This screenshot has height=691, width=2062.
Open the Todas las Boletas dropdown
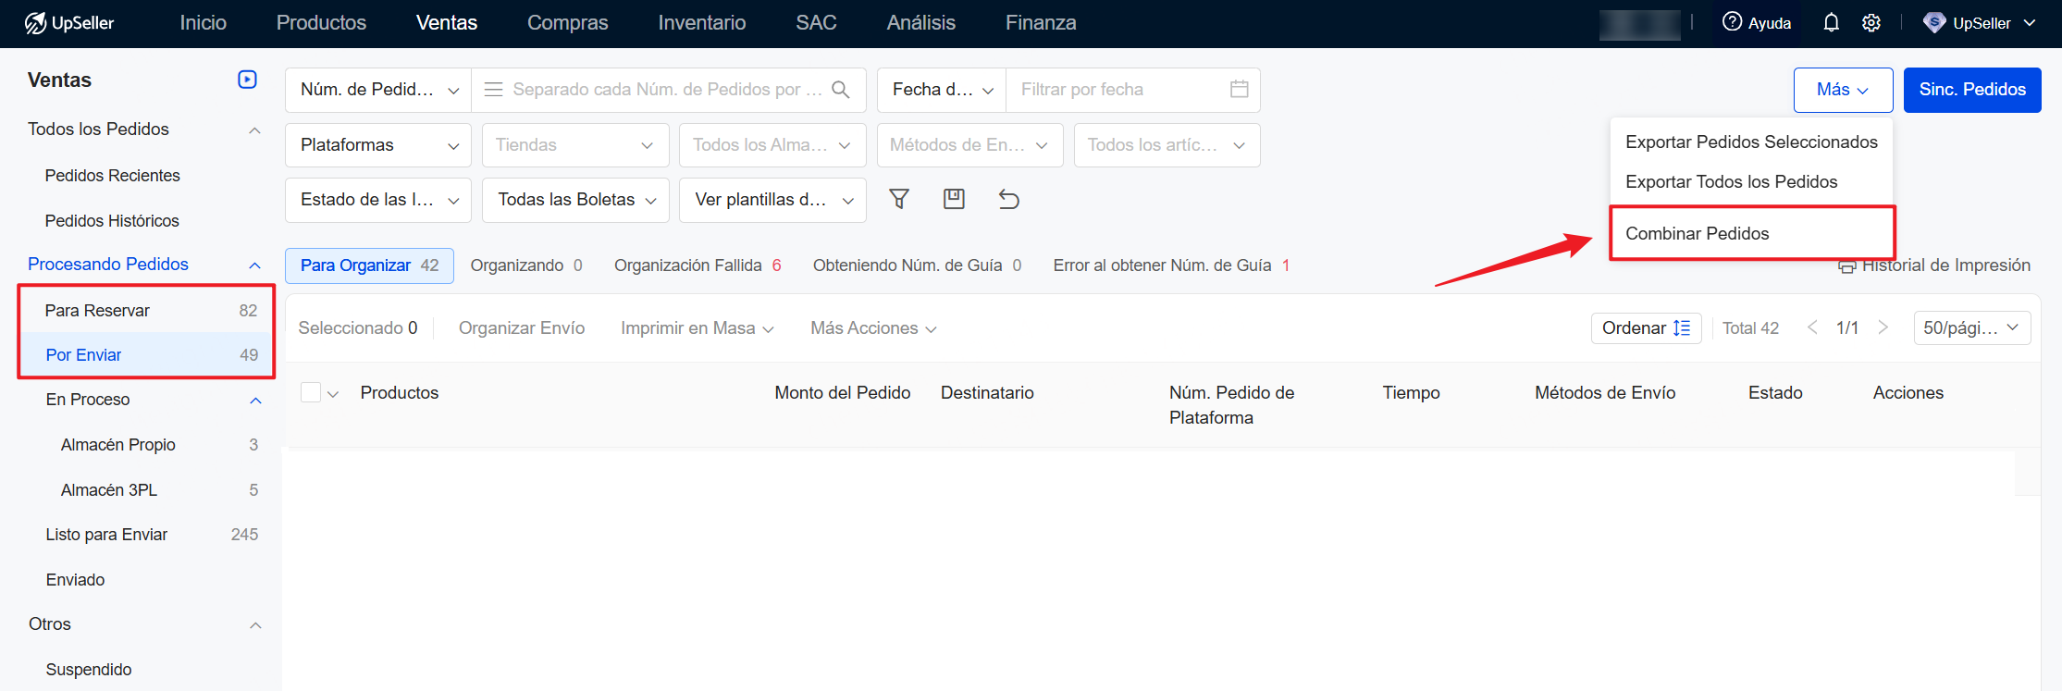click(575, 200)
